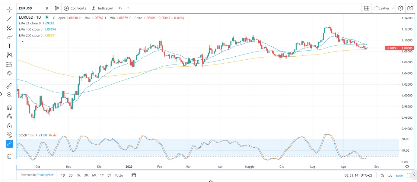This screenshot has width=417, height=182.
Task: Select the Brush drawing tool
Action: [9, 36]
